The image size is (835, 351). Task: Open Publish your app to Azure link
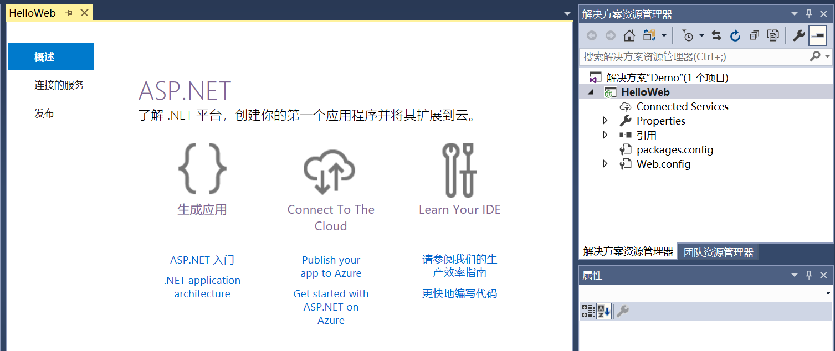pos(331,266)
